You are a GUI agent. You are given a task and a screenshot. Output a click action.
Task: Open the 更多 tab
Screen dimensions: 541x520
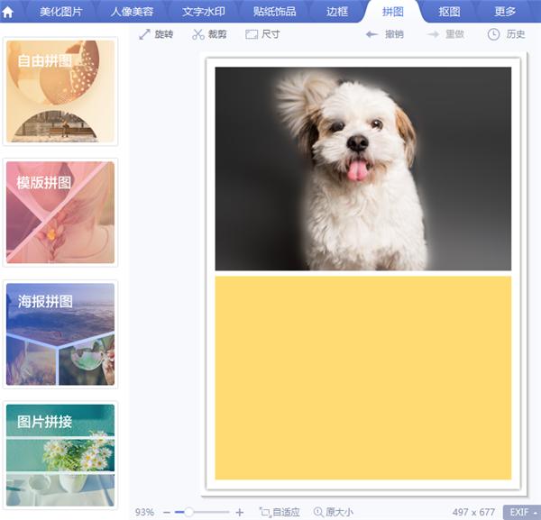pyautogui.click(x=505, y=12)
